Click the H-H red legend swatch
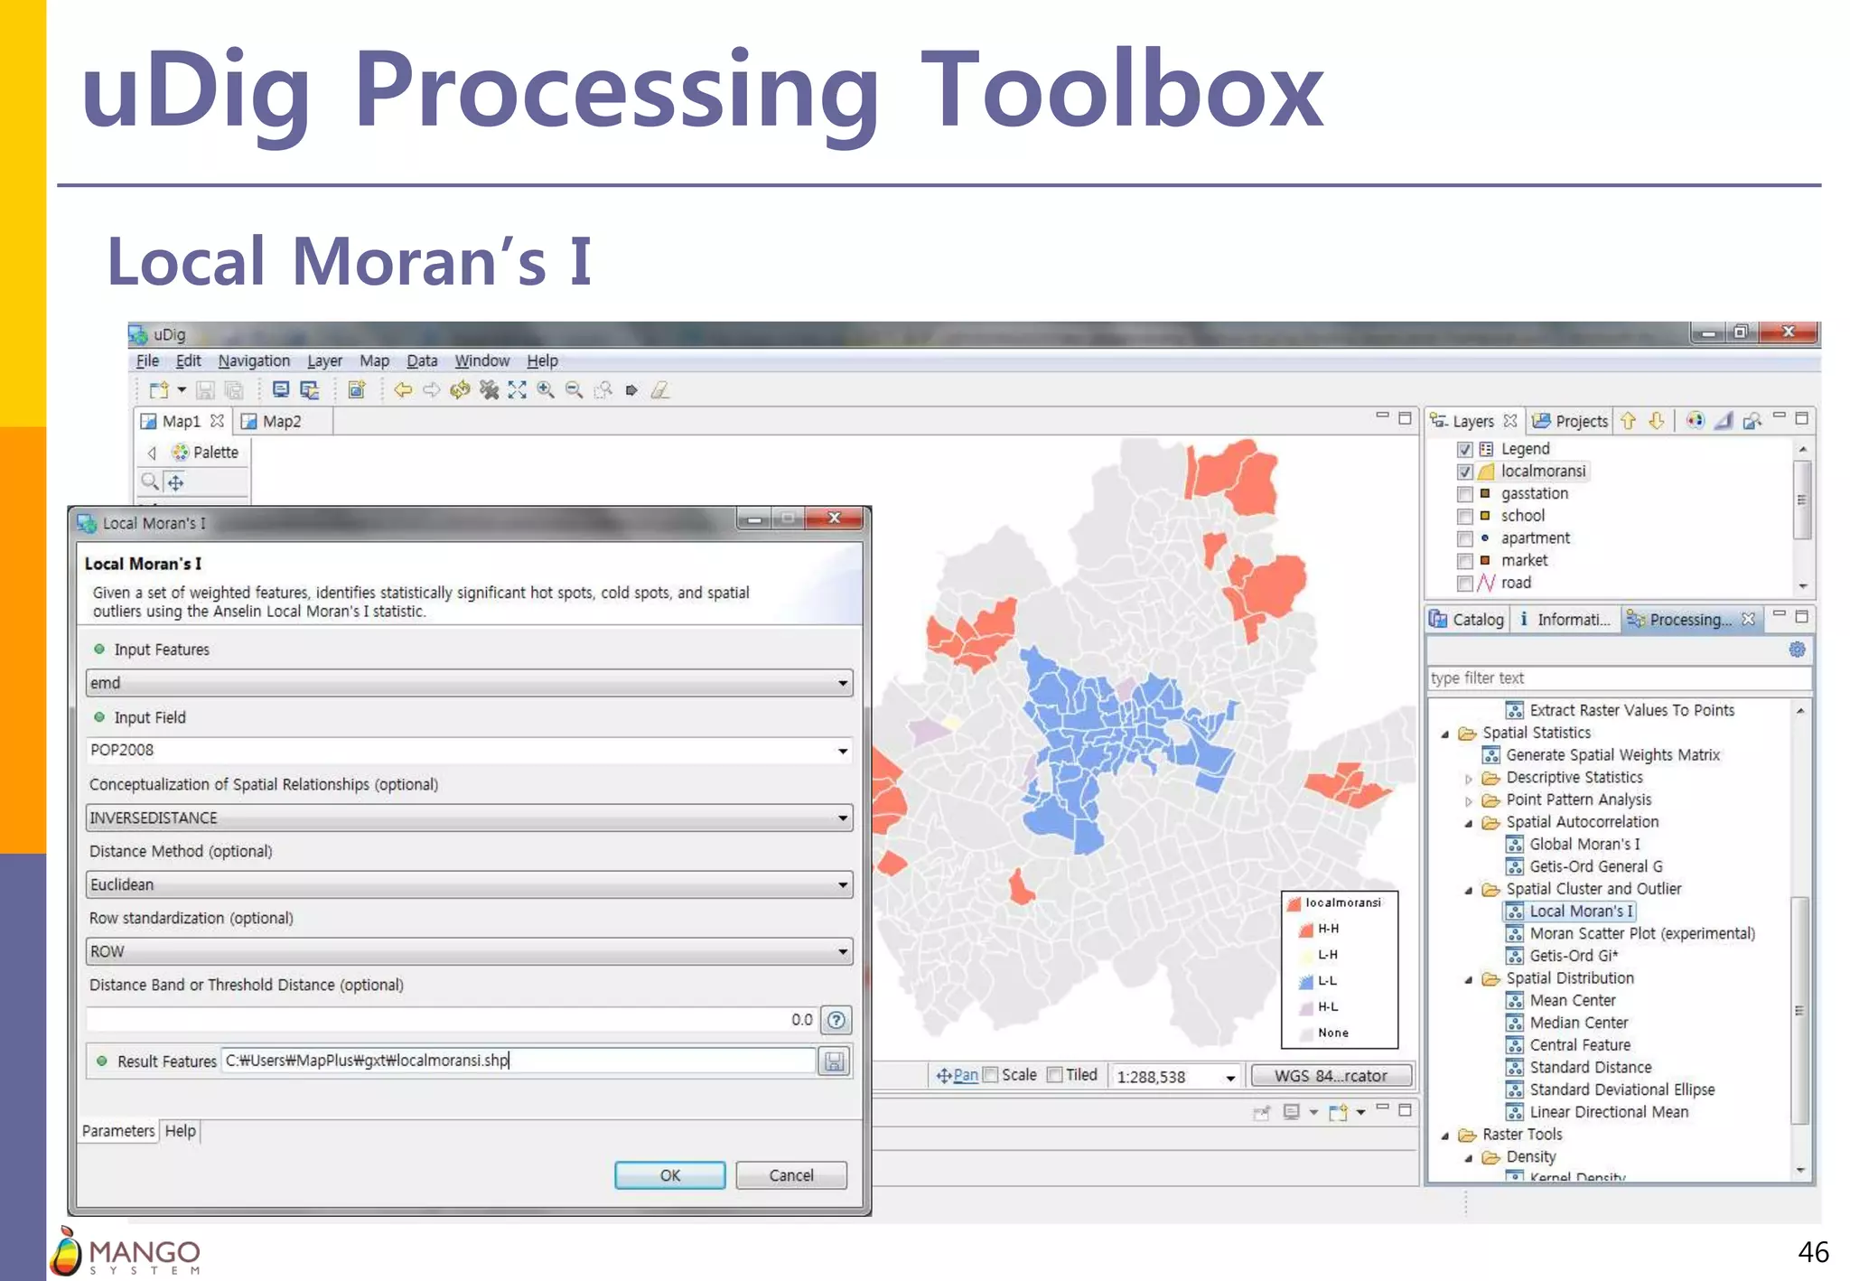Image resolution: width=1850 pixels, height=1281 pixels. [x=1305, y=929]
